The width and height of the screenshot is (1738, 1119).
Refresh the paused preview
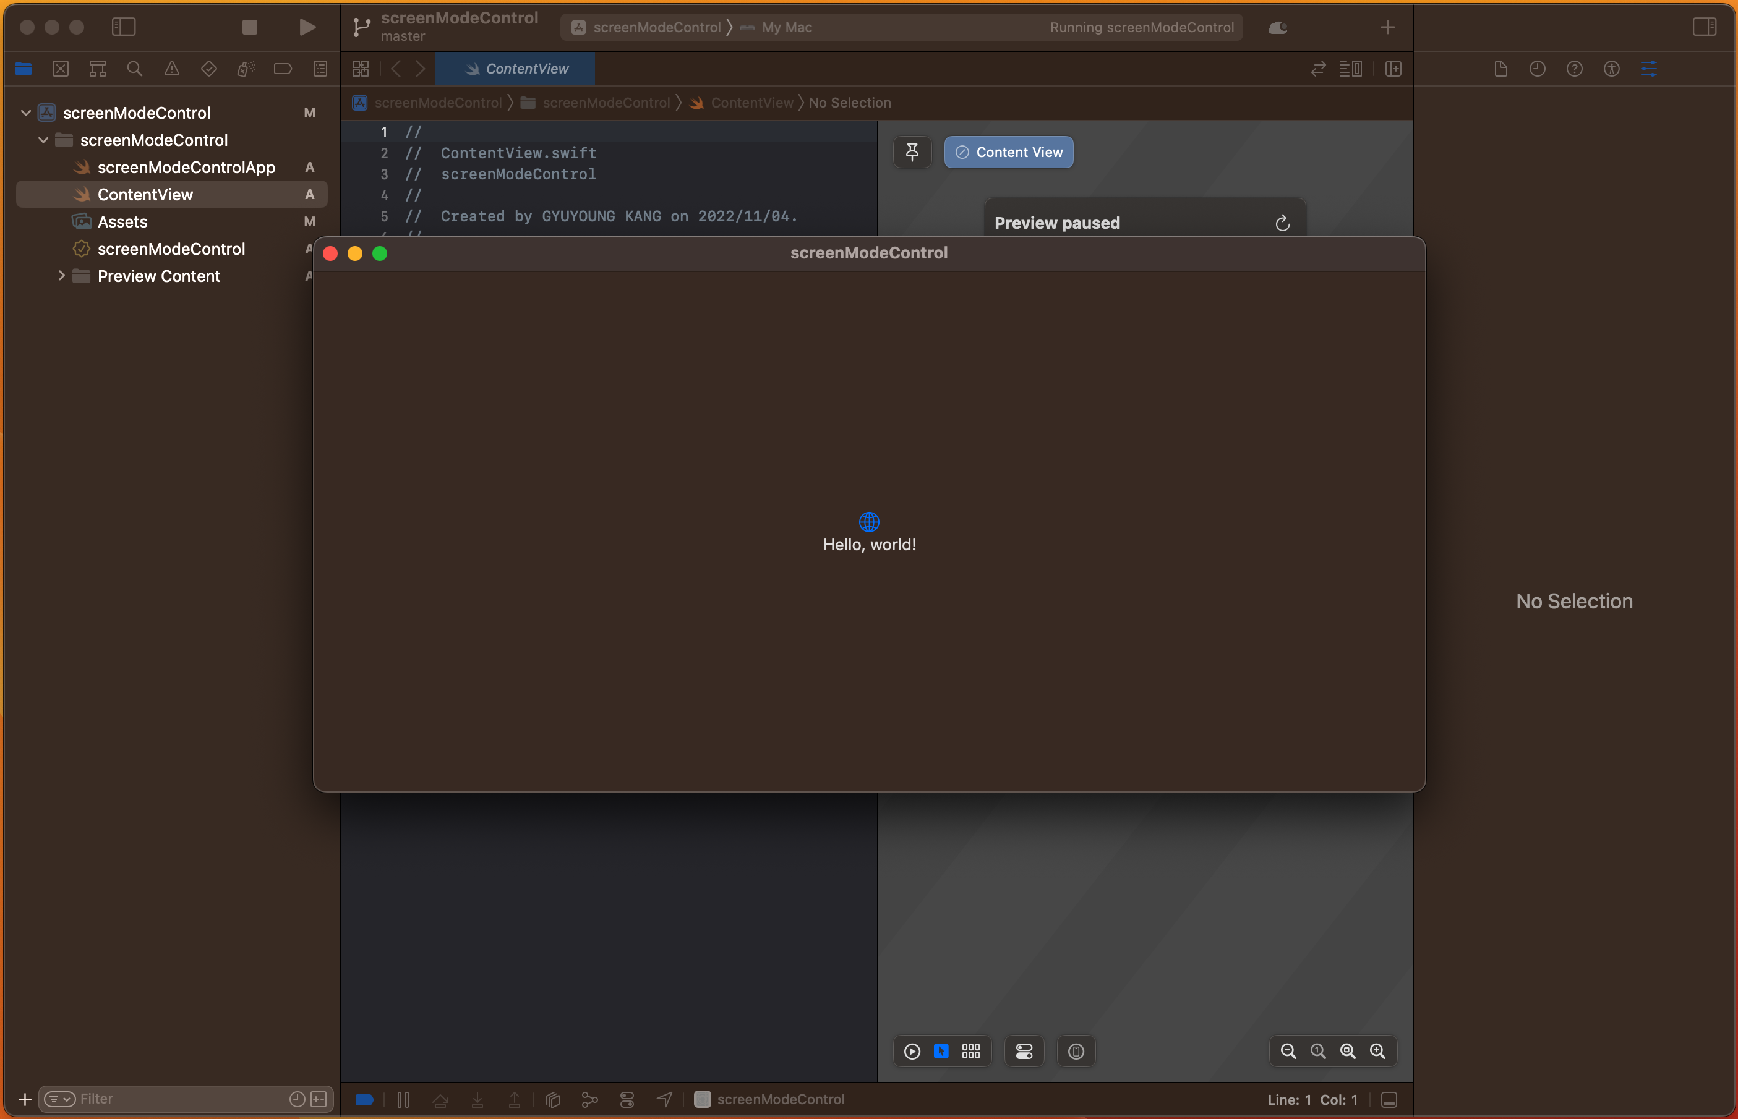click(x=1282, y=223)
